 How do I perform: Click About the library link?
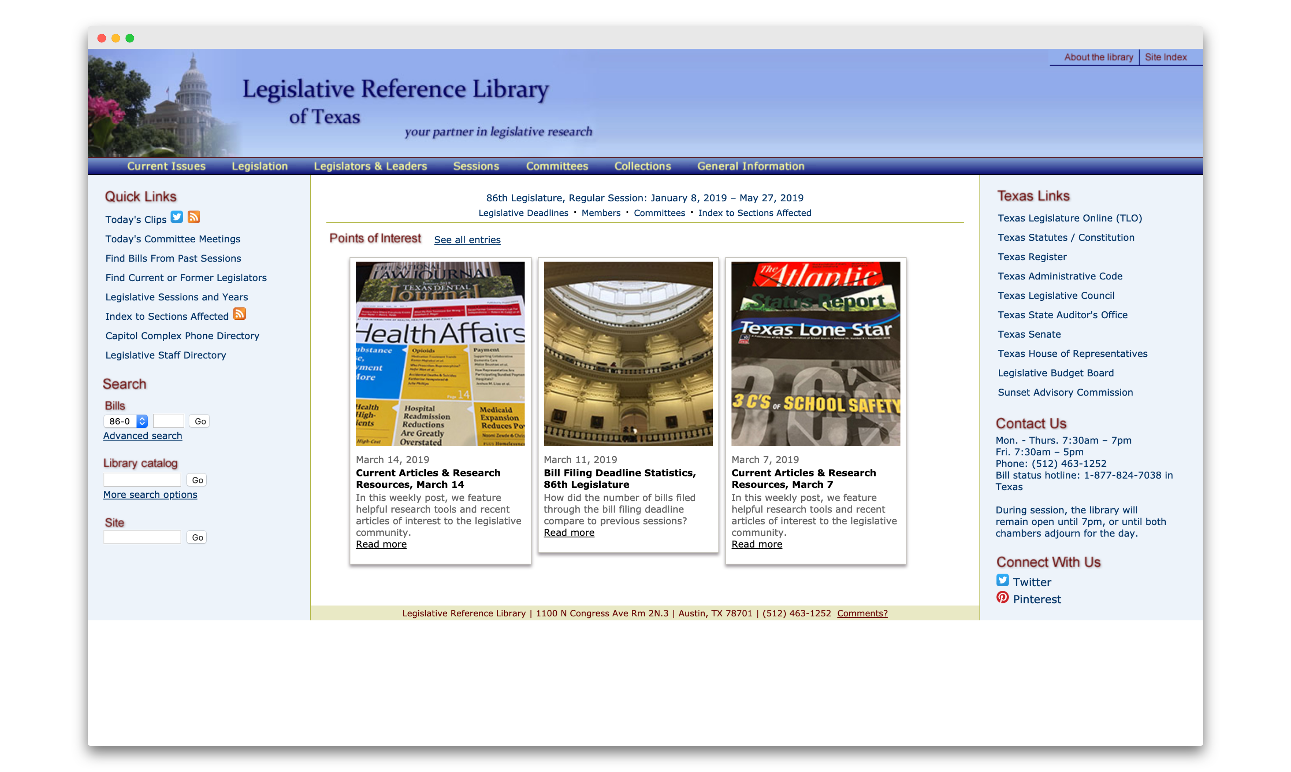coord(1098,57)
